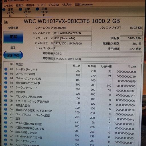This screenshot has width=146, height=146.
Task: Click status dot for 0B キャリブレーション再試行回数
Action: [x=6, y=100]
